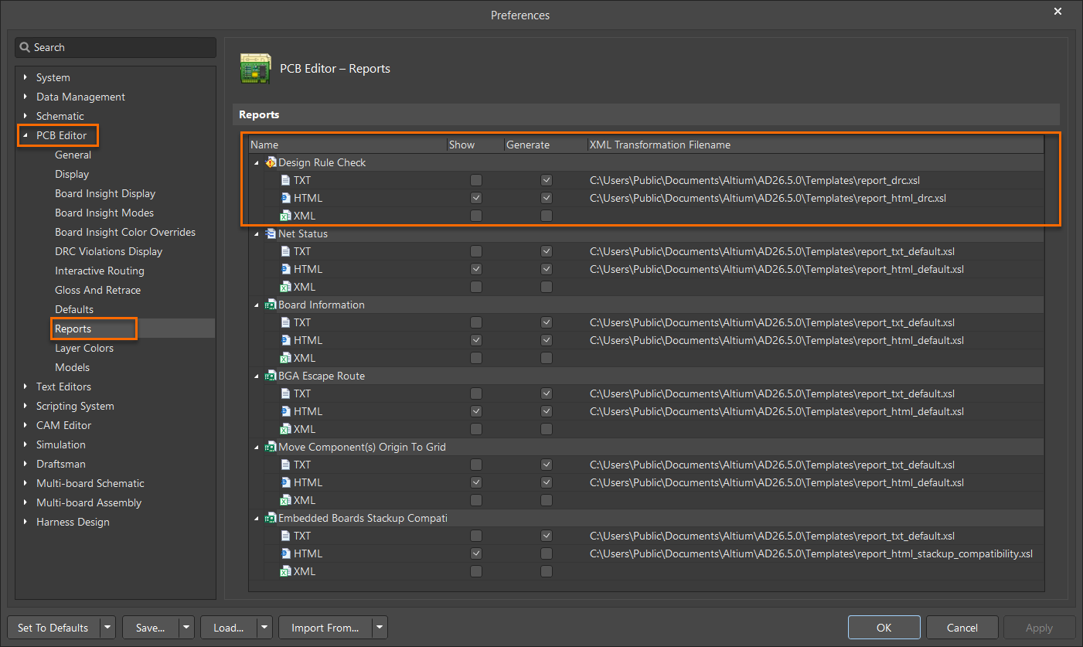This screenshot has height=647, width=1083.
Task: Open the Draftsman preferences category
Action: [61, 464]
